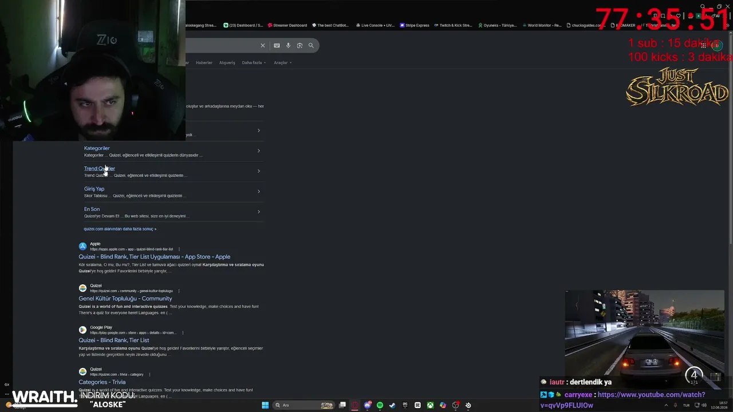
Task: Open the Trend Quizler sitelink
Action: click(x=100, y=168)
